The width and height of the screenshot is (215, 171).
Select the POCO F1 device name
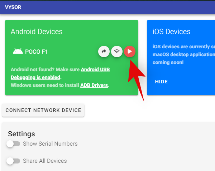[x=37, y=52]
